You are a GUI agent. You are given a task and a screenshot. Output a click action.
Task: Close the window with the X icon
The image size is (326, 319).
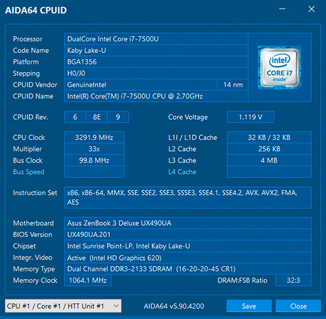[311, 9]
